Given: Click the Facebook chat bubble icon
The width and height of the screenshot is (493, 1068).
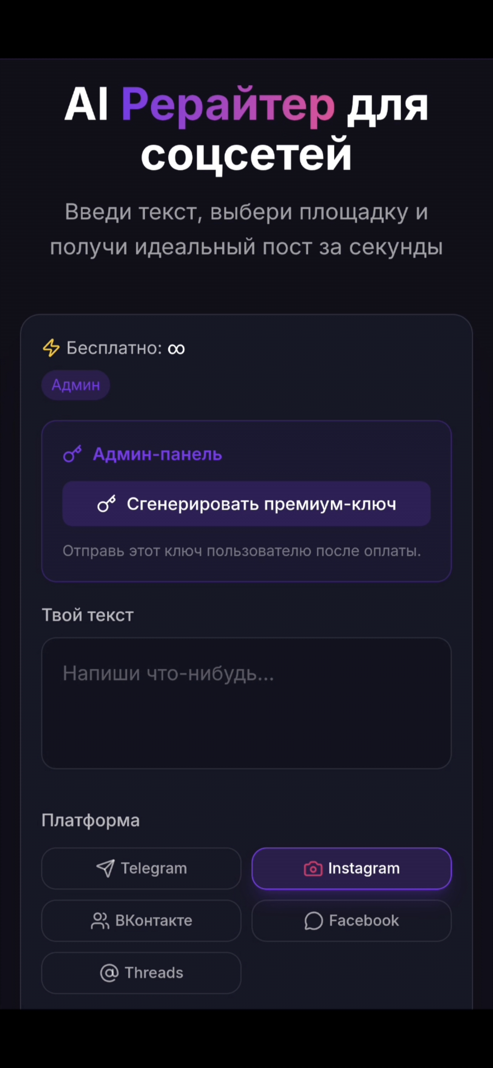Looking at the screenshot, I should click(314, 921).
